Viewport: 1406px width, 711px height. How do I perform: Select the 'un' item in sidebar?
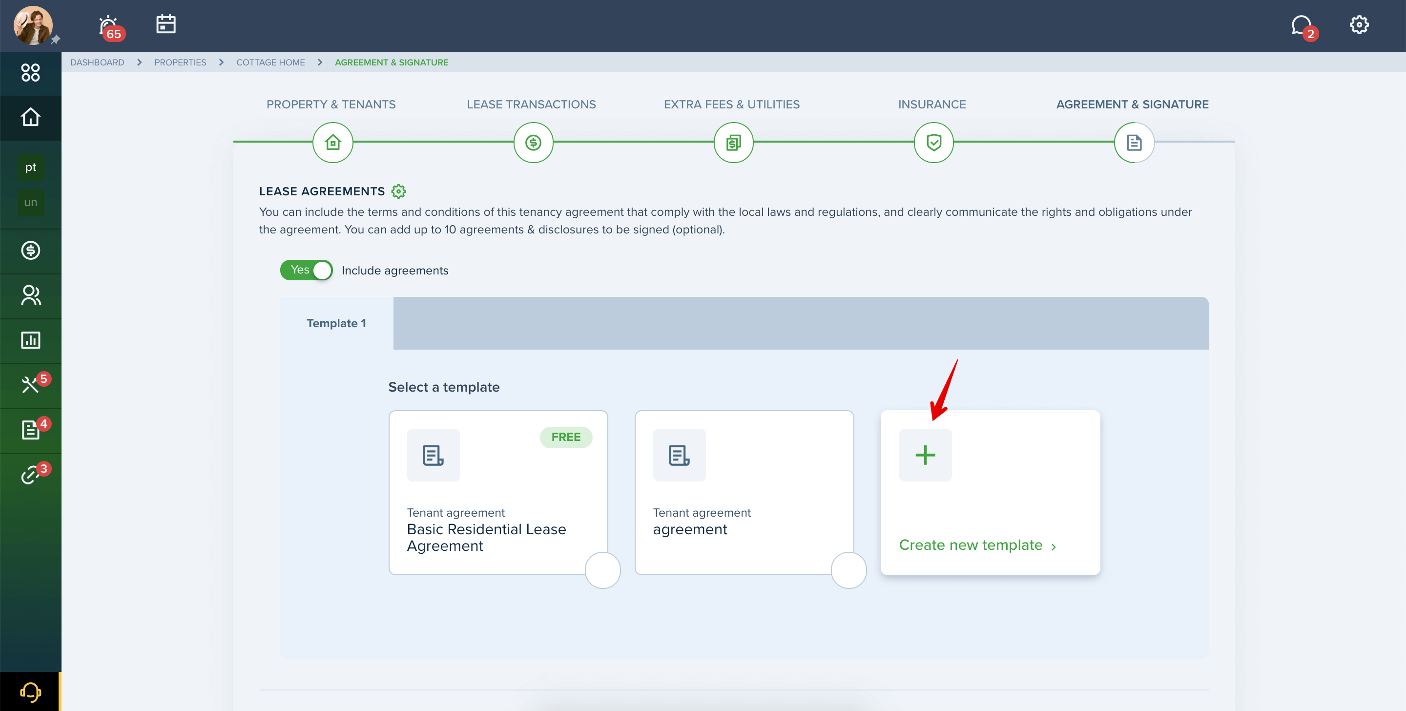[31, 202]
